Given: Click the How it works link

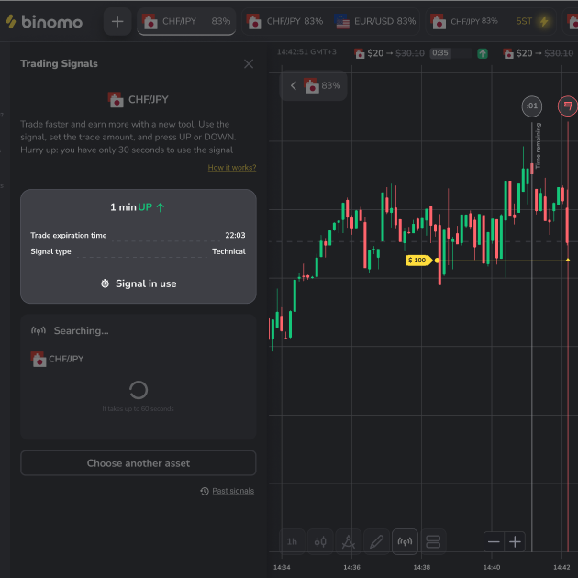Looking at the screenshot, I should click(231, 168).
